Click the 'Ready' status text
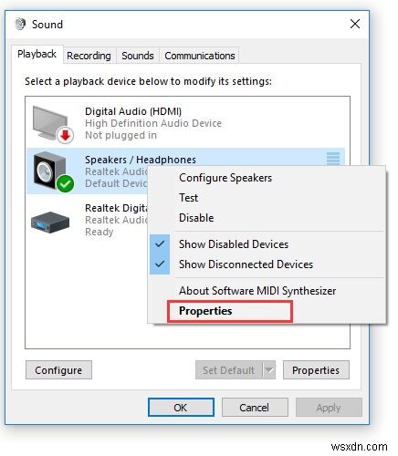 99,232
